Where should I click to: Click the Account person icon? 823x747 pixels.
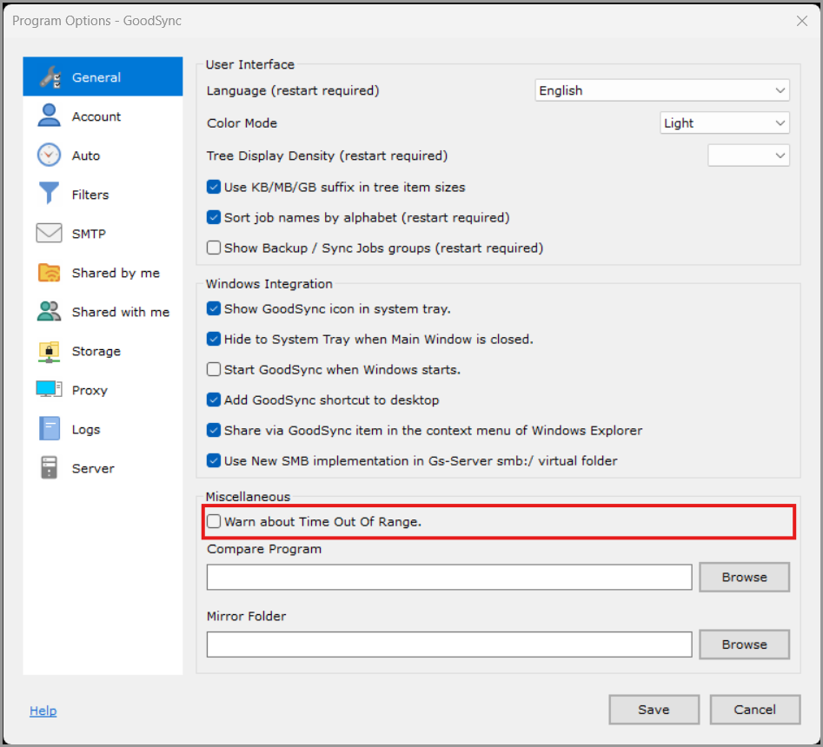[x=49, y=116]
